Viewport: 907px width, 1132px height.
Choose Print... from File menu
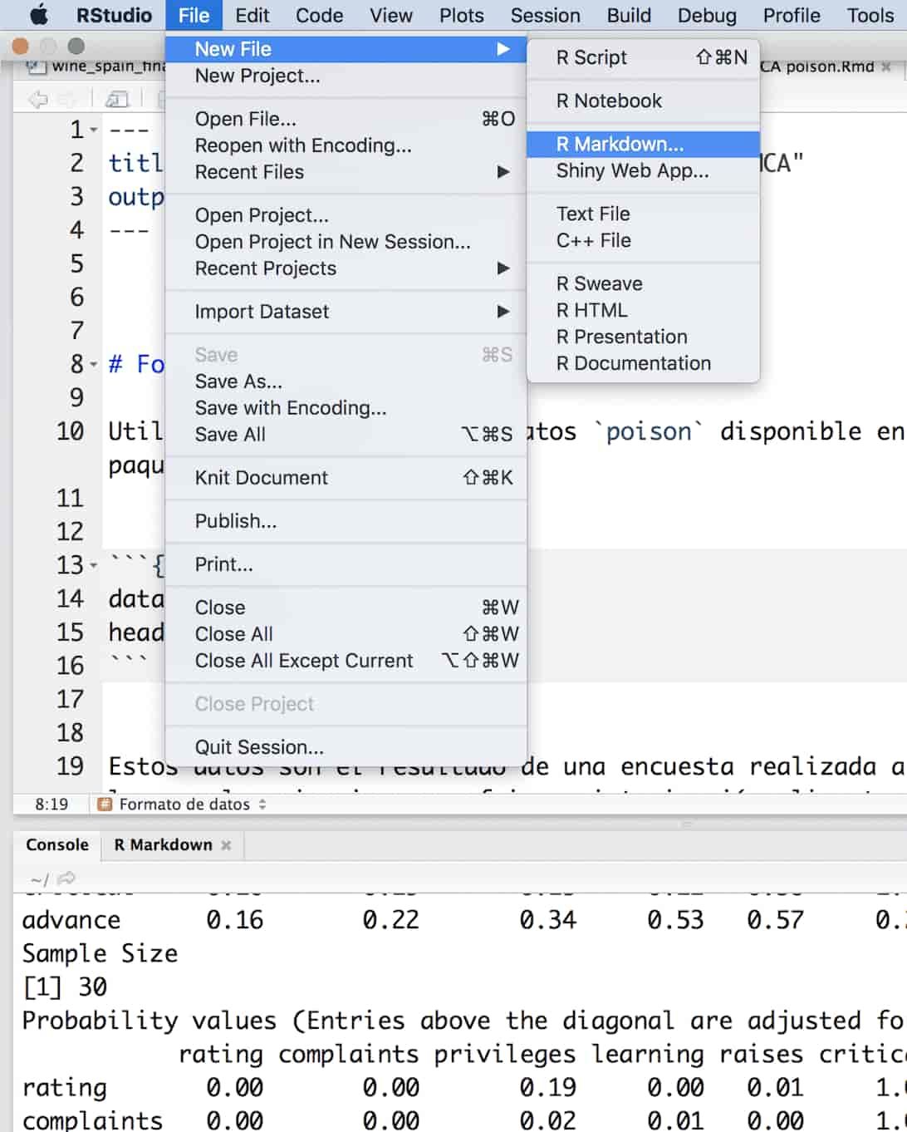(346, 564)
